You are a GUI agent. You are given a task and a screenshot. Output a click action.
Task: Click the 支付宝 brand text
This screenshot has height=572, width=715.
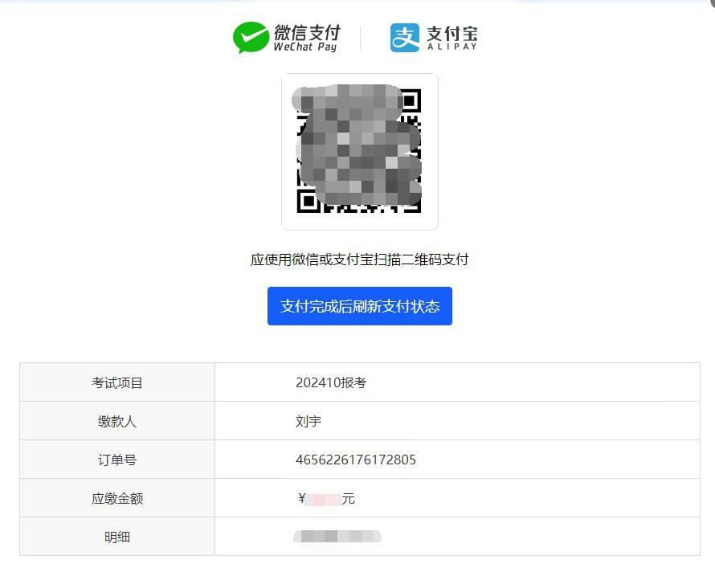451,33
